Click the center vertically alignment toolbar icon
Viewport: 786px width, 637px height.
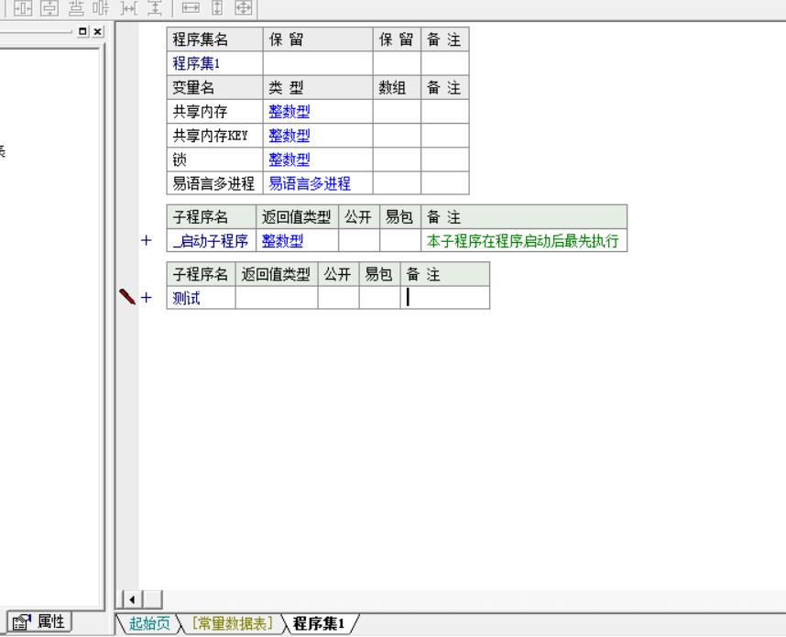pyautogui.click(x=49, y=8)
